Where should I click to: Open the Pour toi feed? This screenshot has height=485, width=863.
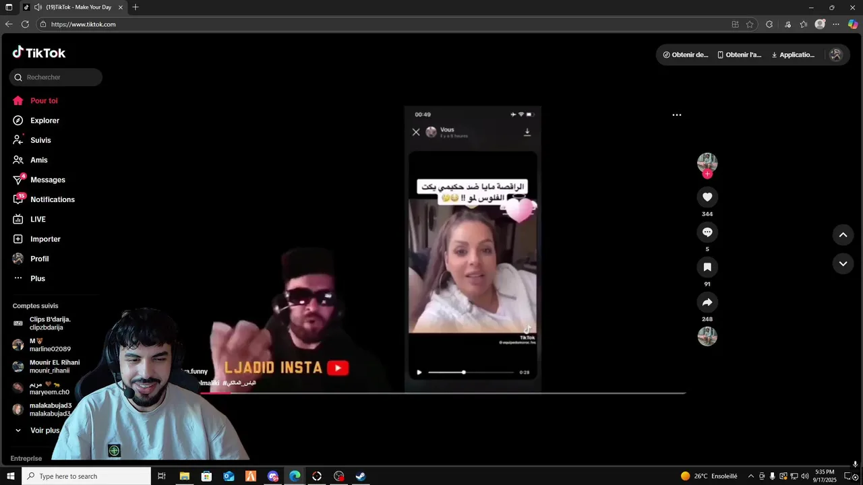[x=35, y=100]
